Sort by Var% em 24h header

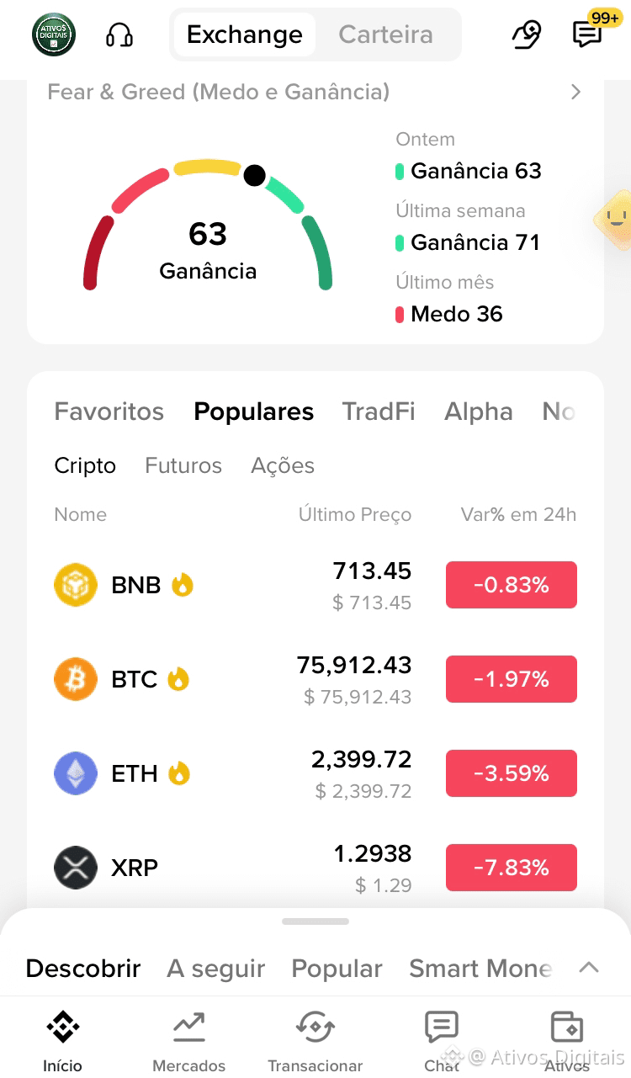coord(518,514)
